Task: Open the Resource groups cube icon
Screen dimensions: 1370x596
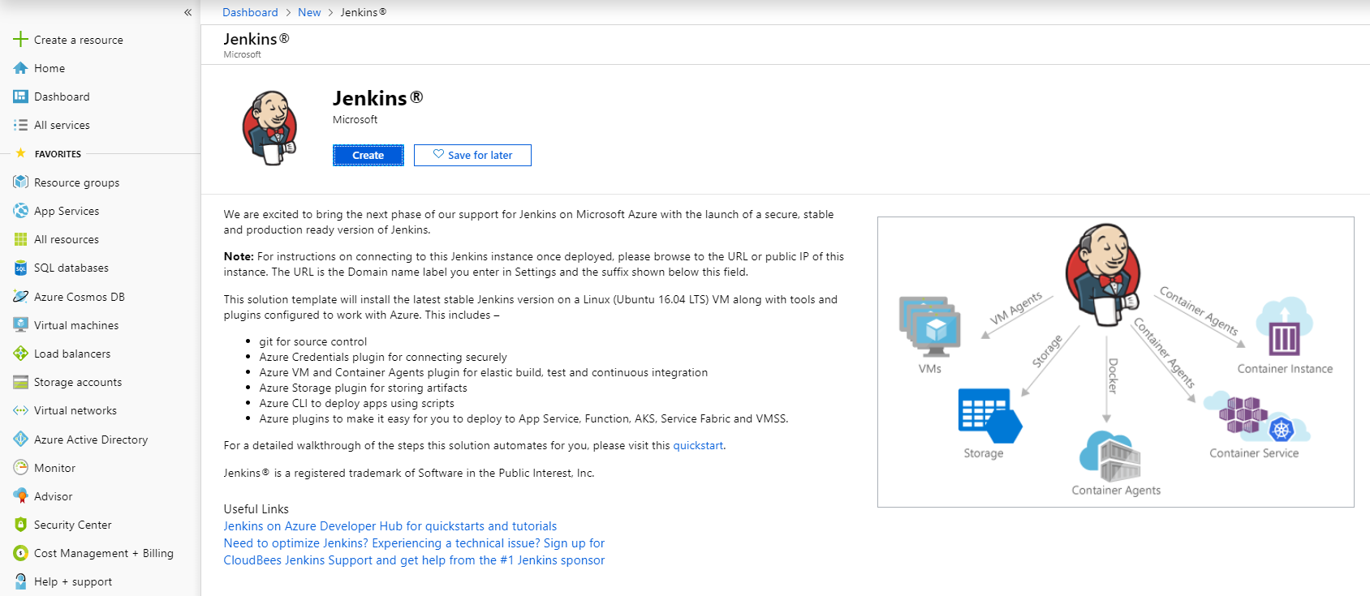Action: pos(20,182)
